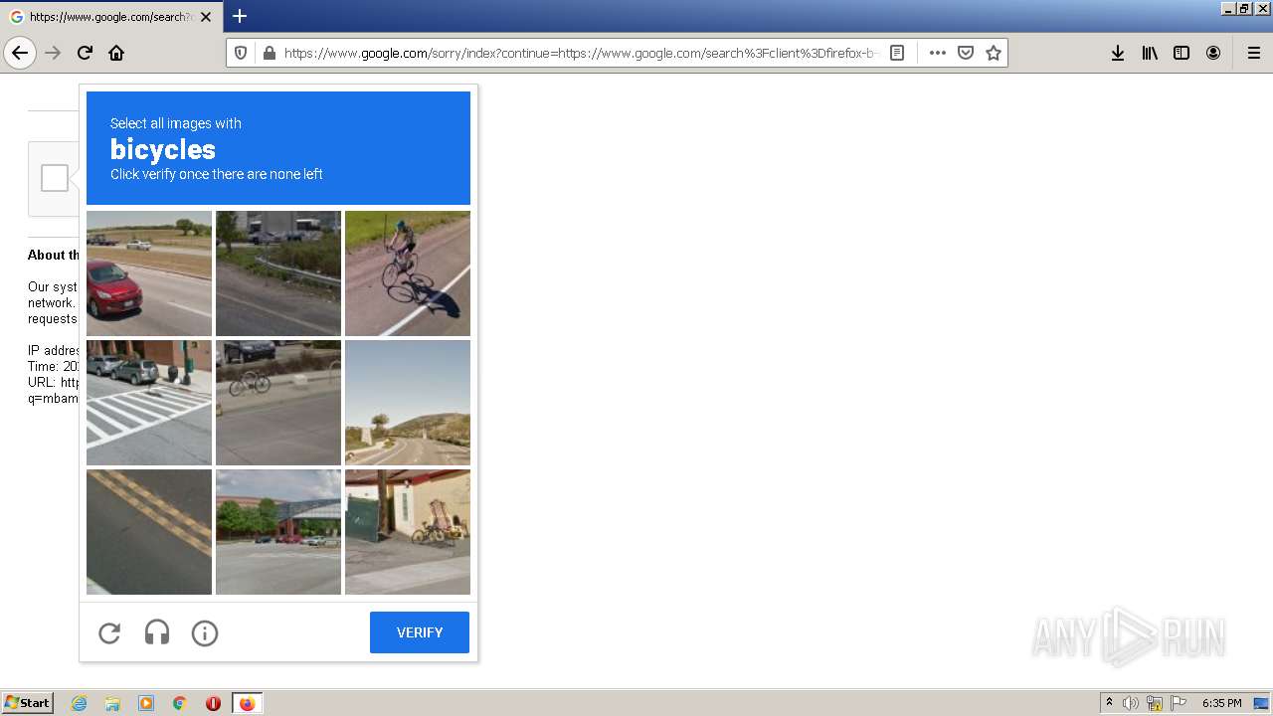Bookmark this page with star

click(x=993, y=53)
